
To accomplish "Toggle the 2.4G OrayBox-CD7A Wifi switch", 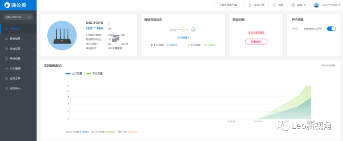I will [331, 29].
